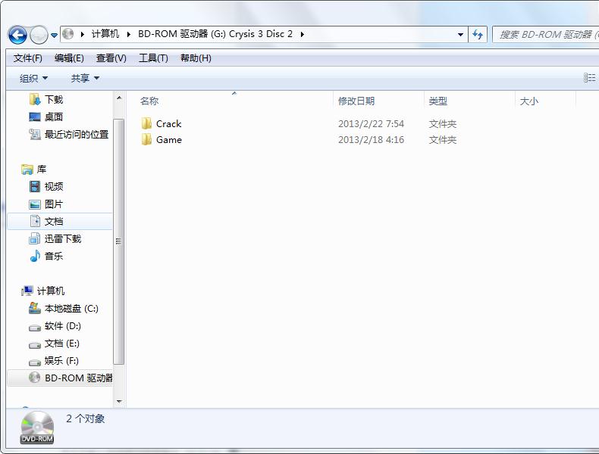599x454 pixels.
Task: Click the date 2013/2/22 7:54
Action: 371,124
